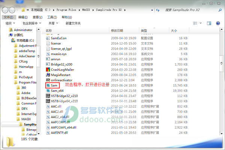Open the help question mark icon

(218, 23)
